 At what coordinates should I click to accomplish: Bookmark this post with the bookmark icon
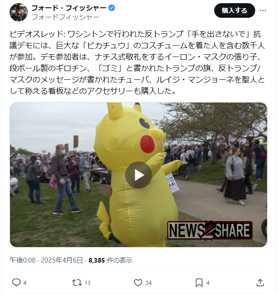point(199,283)
